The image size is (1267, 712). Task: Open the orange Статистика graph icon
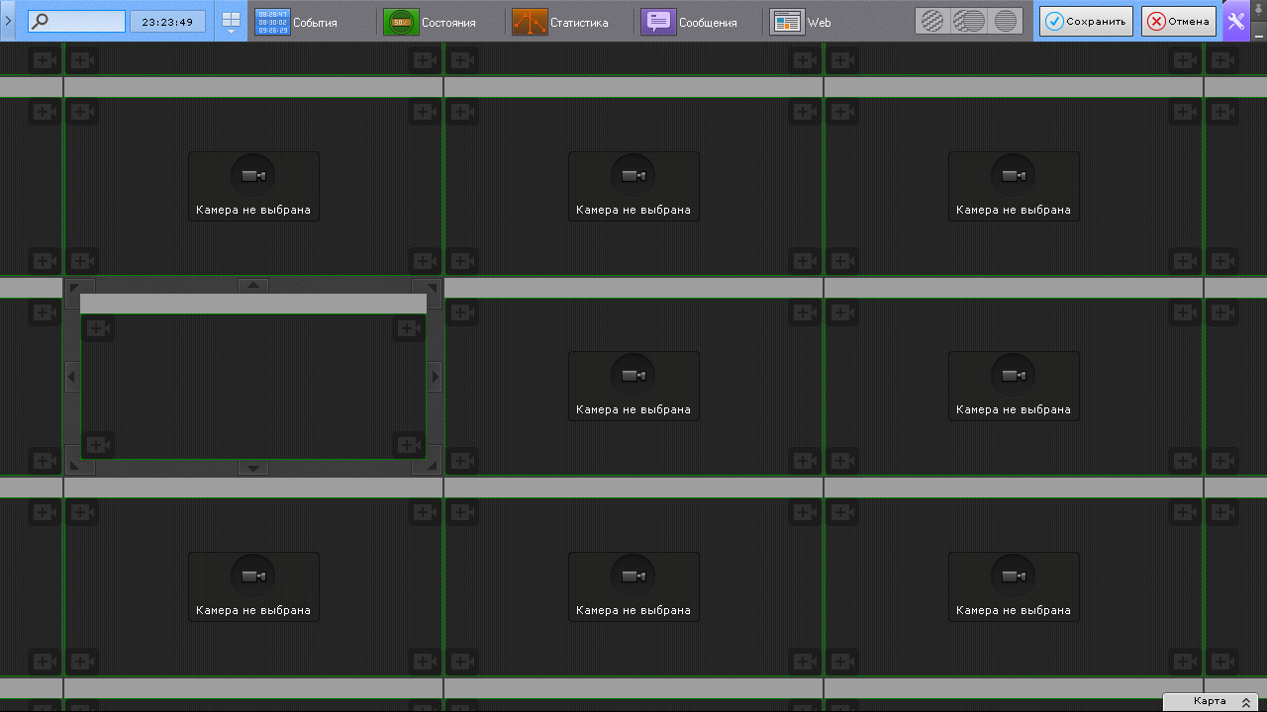click(x=530, y=22)
